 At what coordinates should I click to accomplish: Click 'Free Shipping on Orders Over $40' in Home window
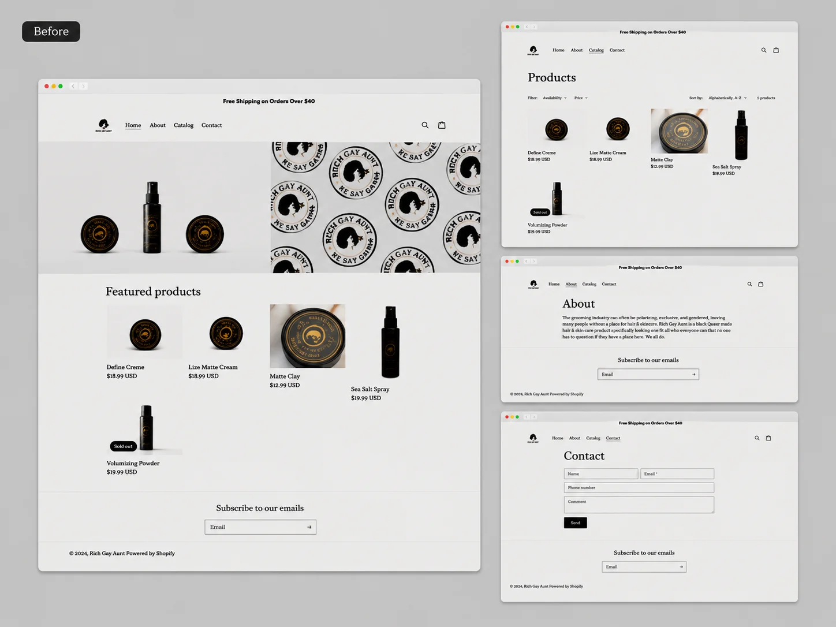point(269,101)
